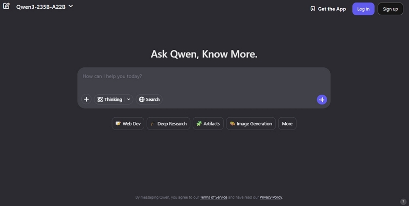Open the Privacy Policy link
This screenshot has height=206, width=409.
tap(271, 197)
